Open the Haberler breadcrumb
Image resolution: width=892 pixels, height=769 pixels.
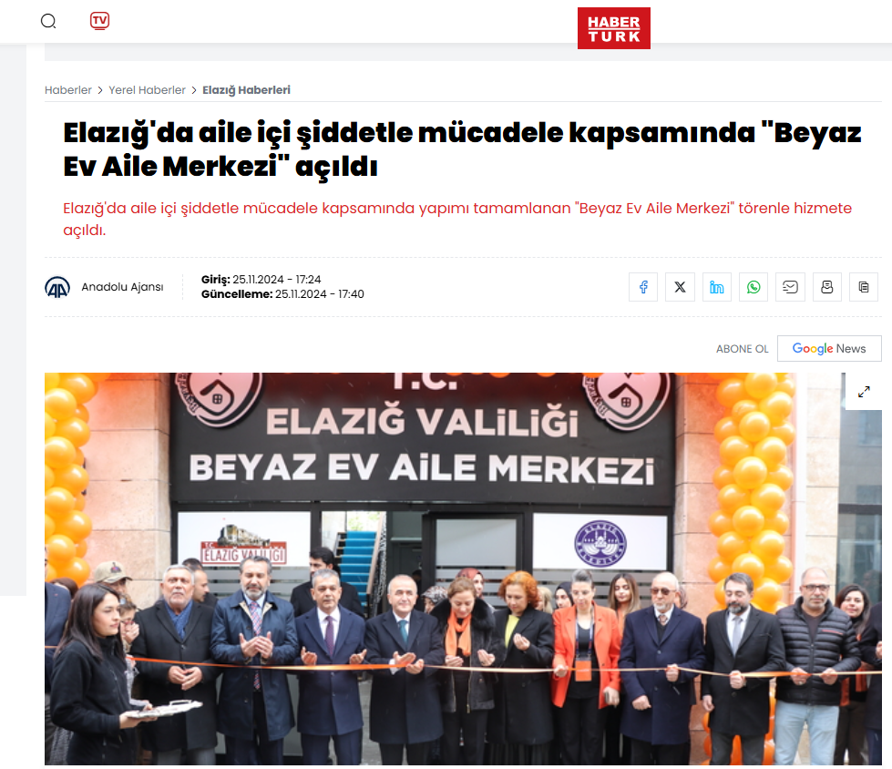coord(68,90)
